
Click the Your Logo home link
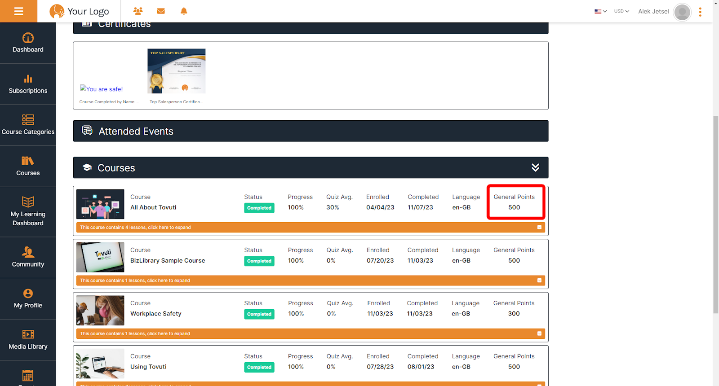pos(79,11)
